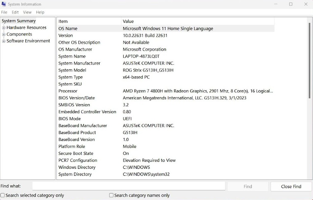313x200 pixels.
Task: Close the System Information window
Action: tap(306, 4)
